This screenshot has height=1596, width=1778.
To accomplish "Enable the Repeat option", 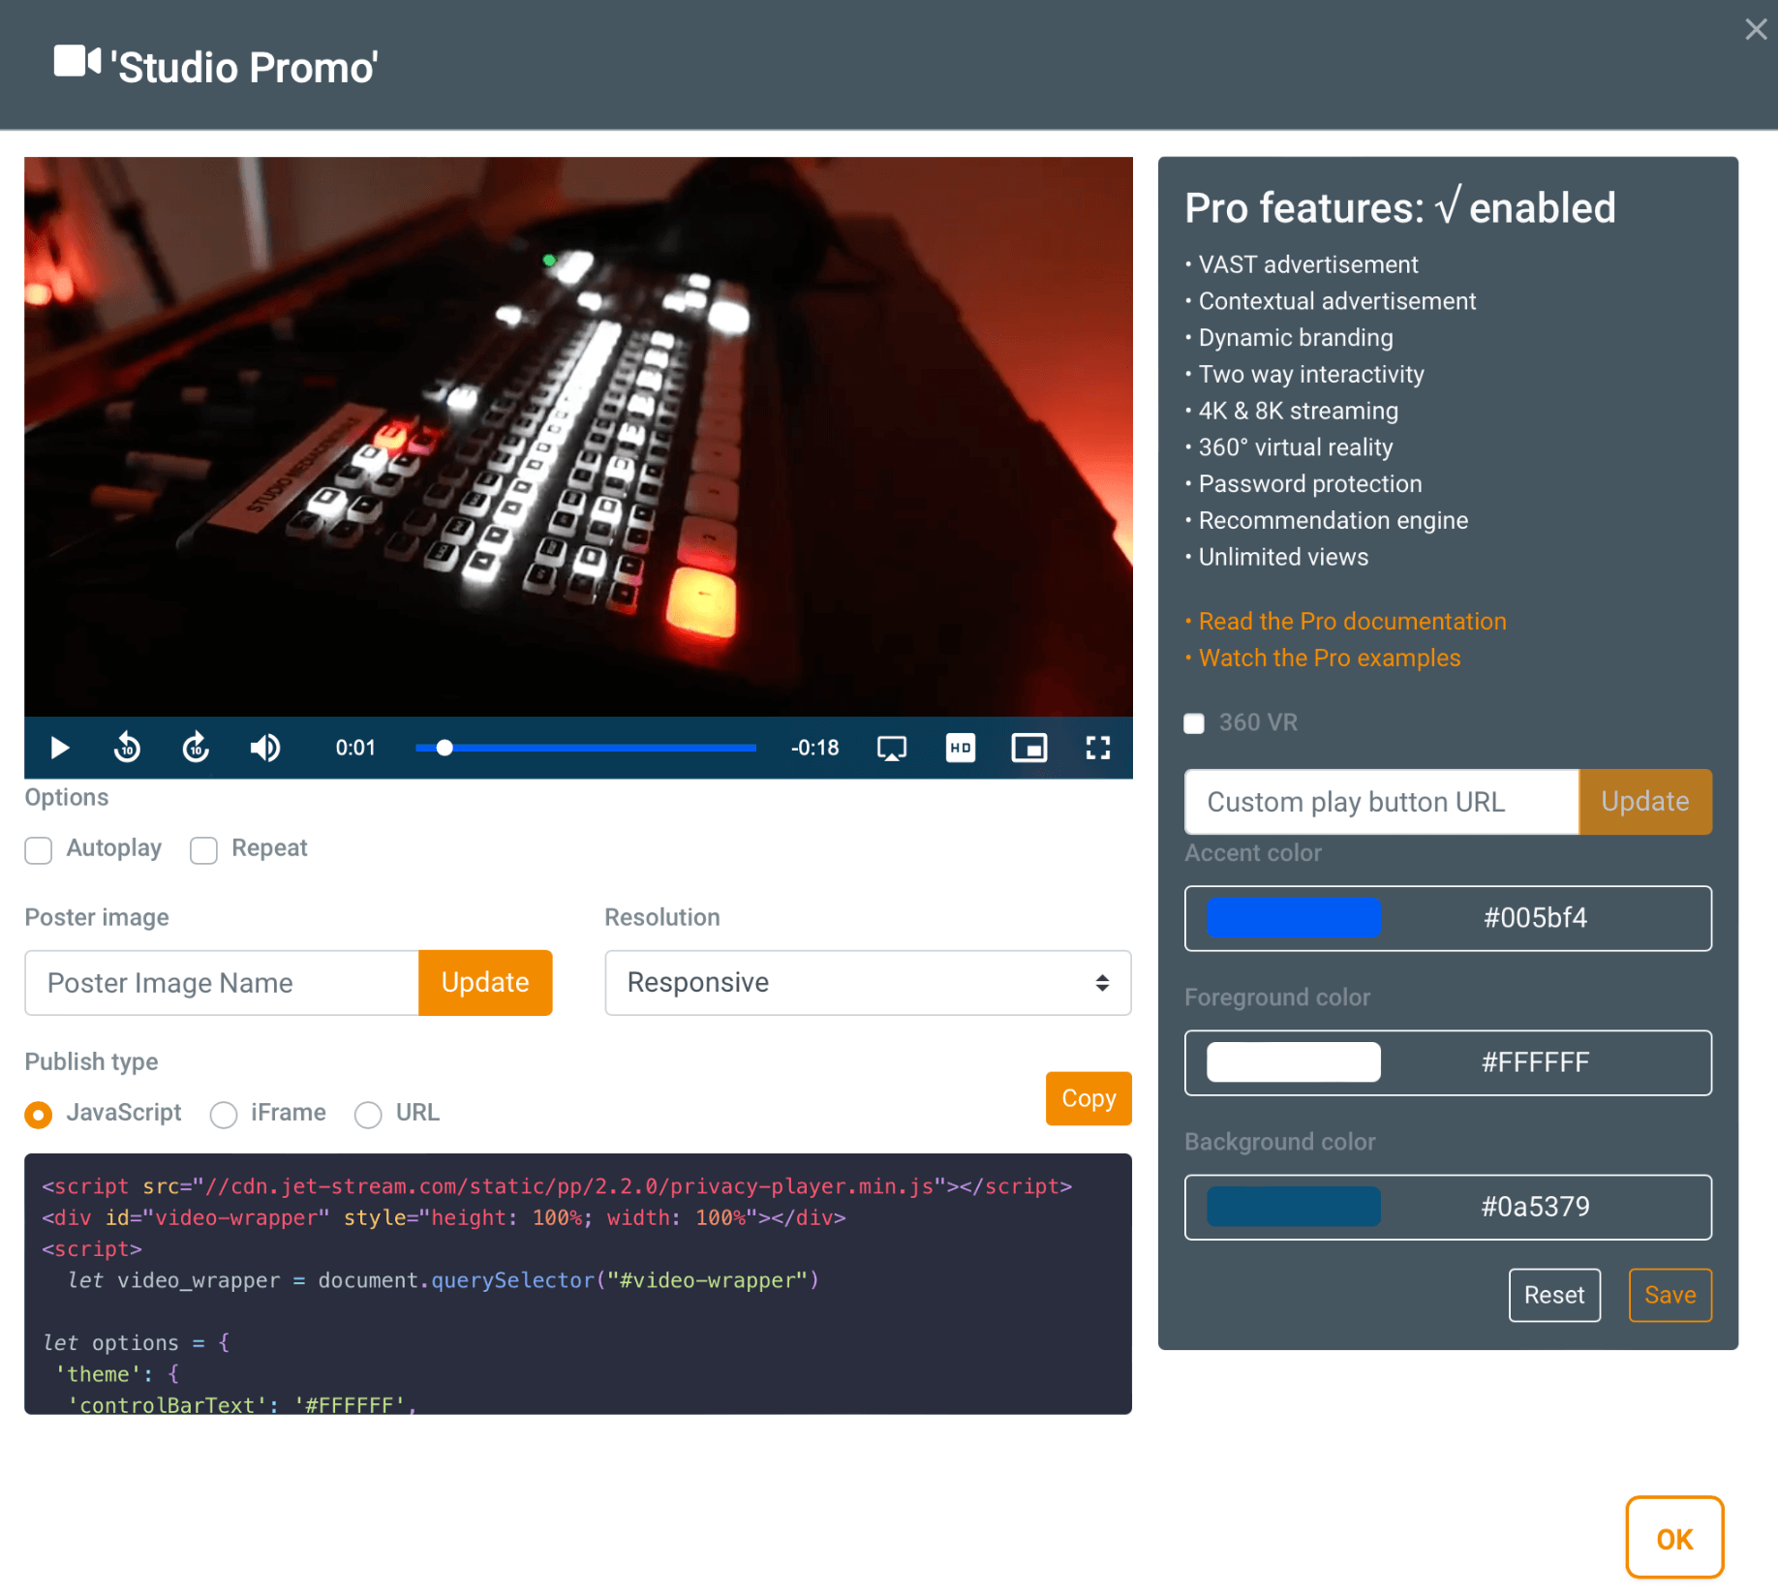I will point(203,850).
